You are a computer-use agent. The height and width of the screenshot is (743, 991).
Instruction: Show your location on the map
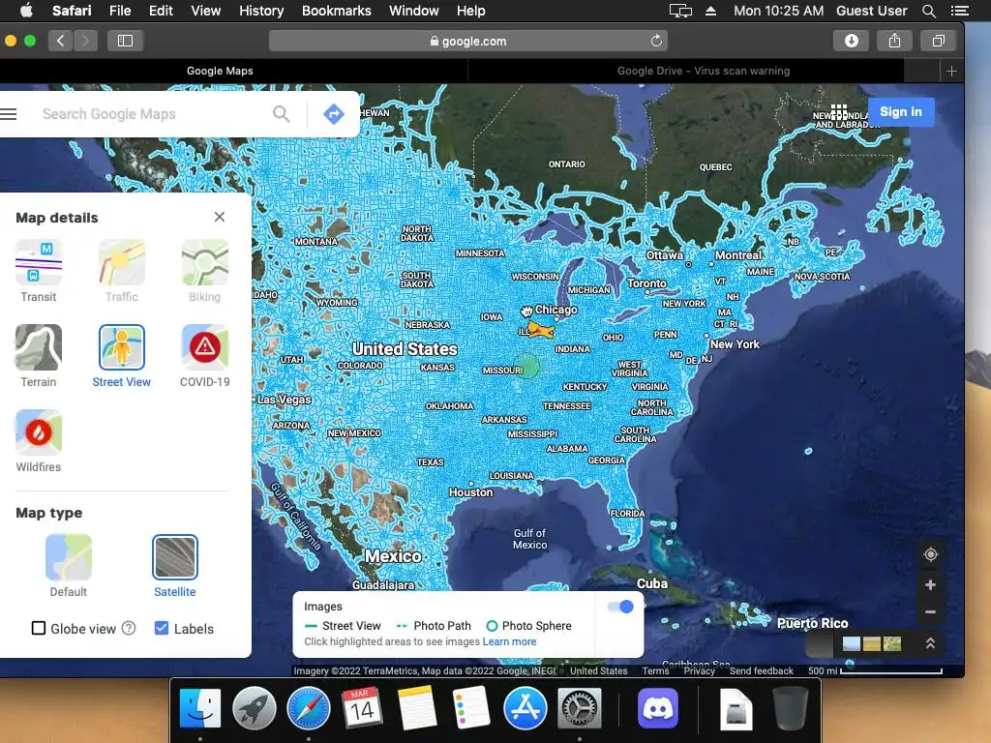(x=930, y=554)
